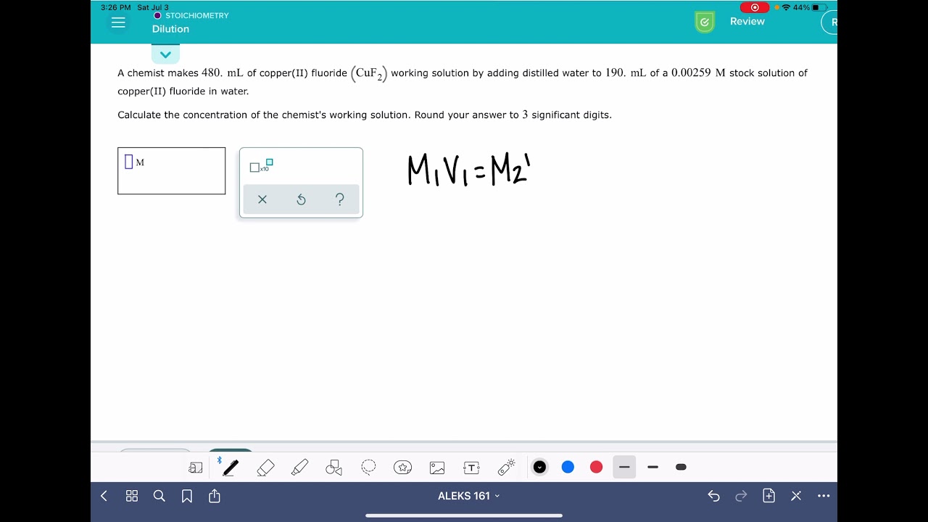Select the Highlighter tool
The width and height of the screenshot is (928, 522).
click(299, 468)
